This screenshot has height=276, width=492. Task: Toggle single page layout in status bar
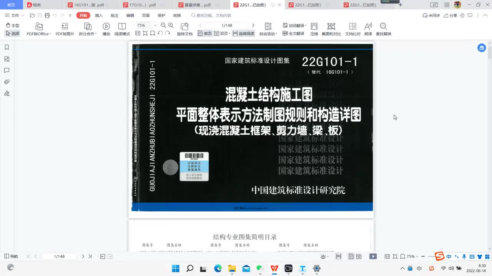351,256
